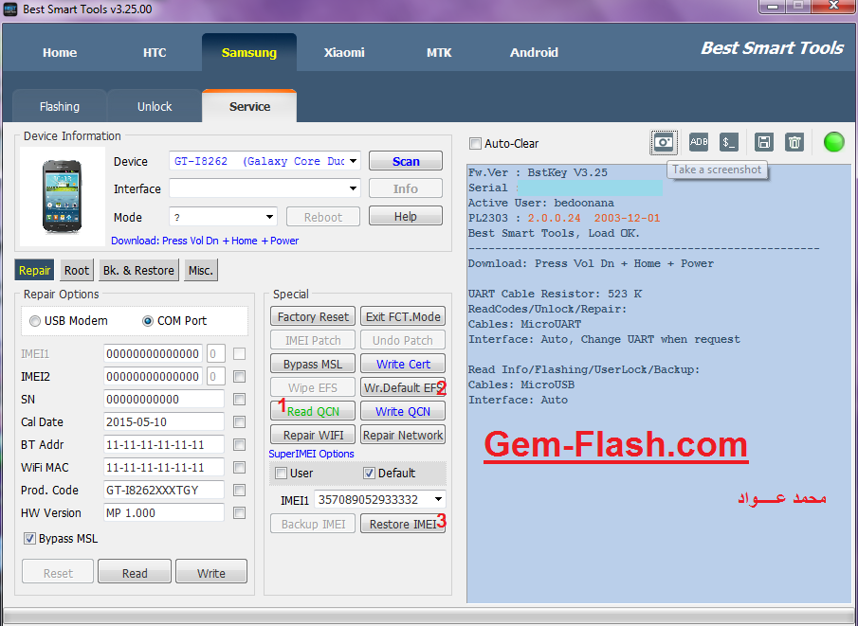Open the Interface dropdown

click(354, 188)
